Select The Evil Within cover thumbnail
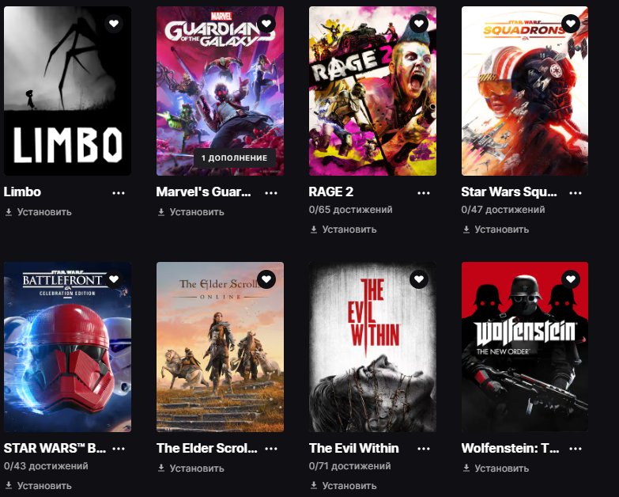 (372, 347)
